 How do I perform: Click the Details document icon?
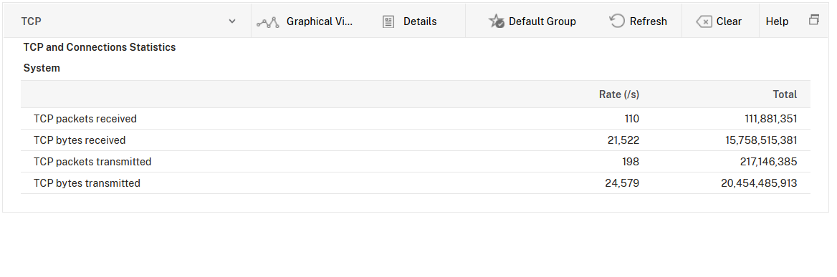click(x=388, y=22)
